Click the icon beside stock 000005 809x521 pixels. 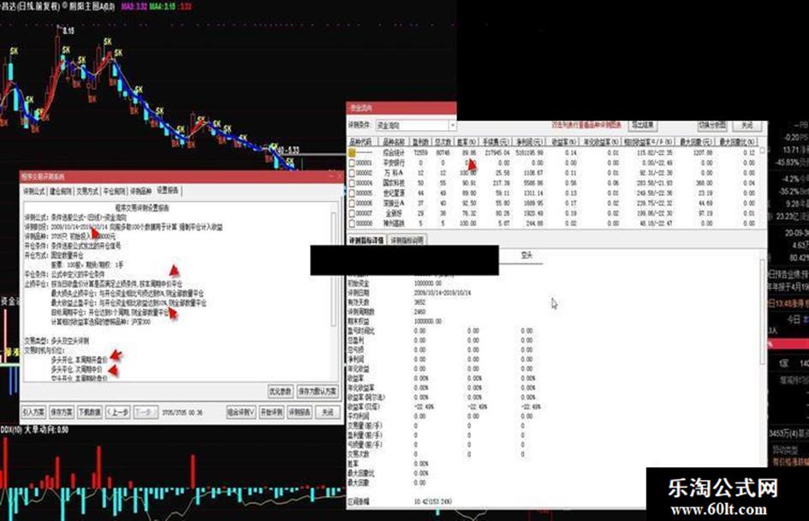coord(352,193)
